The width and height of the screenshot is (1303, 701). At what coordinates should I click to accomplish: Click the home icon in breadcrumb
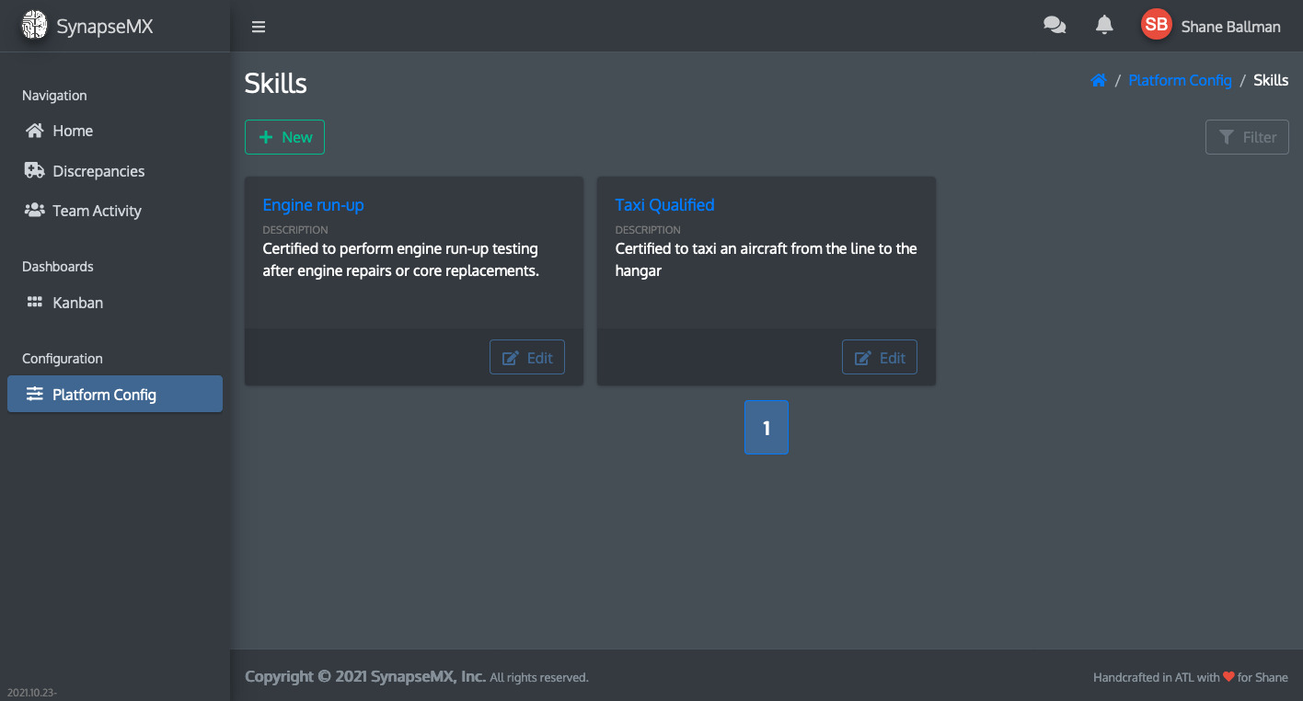[1098, 80]
